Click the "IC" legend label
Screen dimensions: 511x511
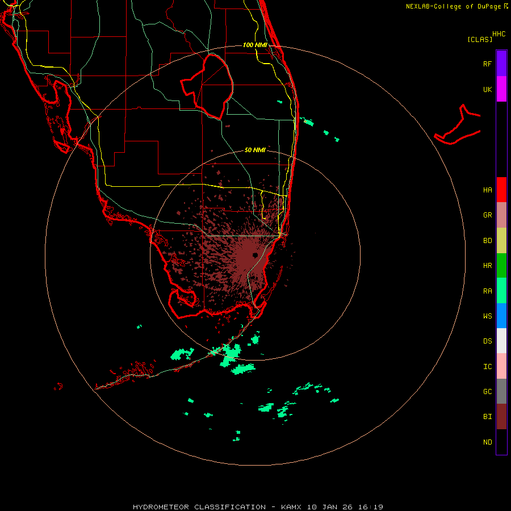487,367
